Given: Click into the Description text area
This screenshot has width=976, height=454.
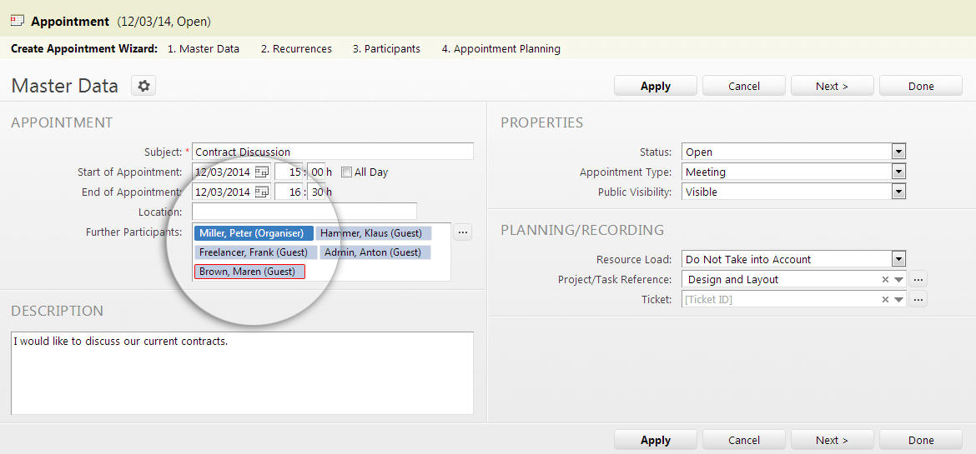Looking at the screenshot, I should pyautogui.click(x=242, y=373).
